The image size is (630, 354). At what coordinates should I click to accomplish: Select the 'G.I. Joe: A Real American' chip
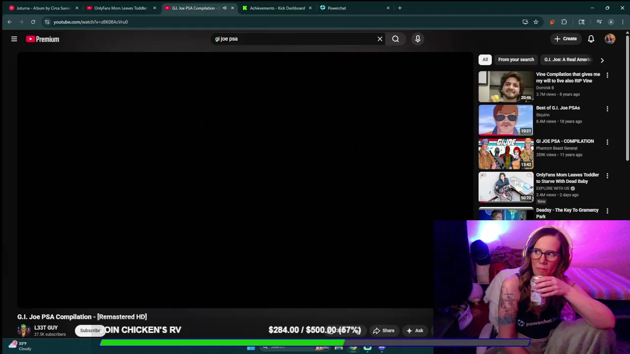(567, 59)
